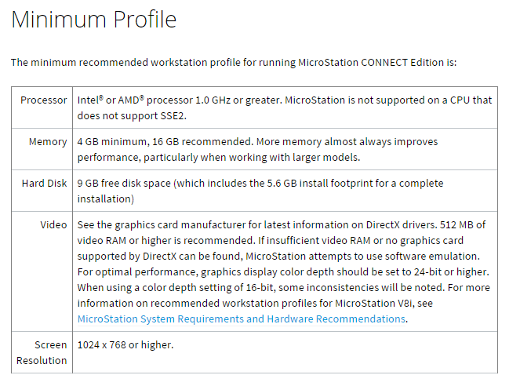The height and width of the screenshot is (386, 520).
Task: Select the Processor row label
Action: pos(44,100)
